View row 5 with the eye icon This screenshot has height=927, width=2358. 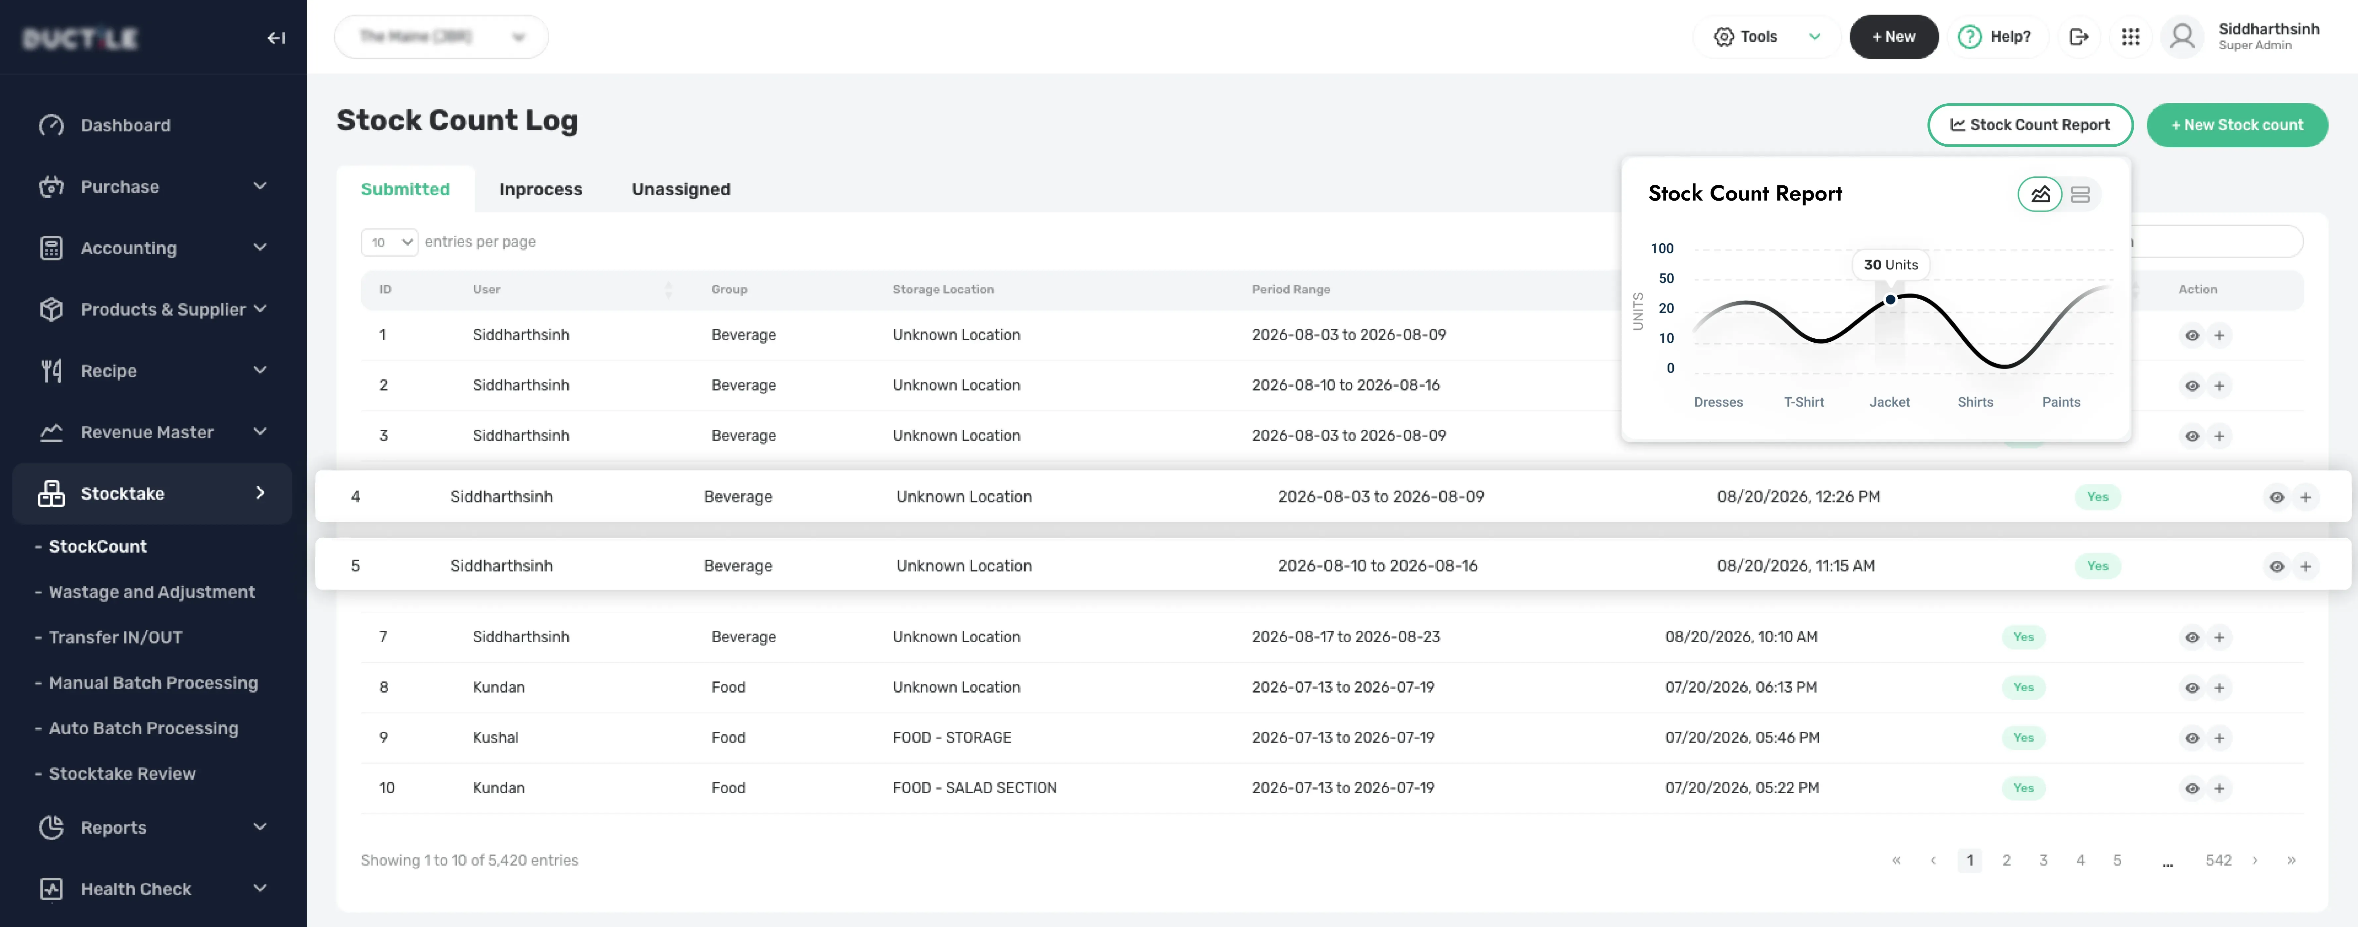(x=2277, y=566)
